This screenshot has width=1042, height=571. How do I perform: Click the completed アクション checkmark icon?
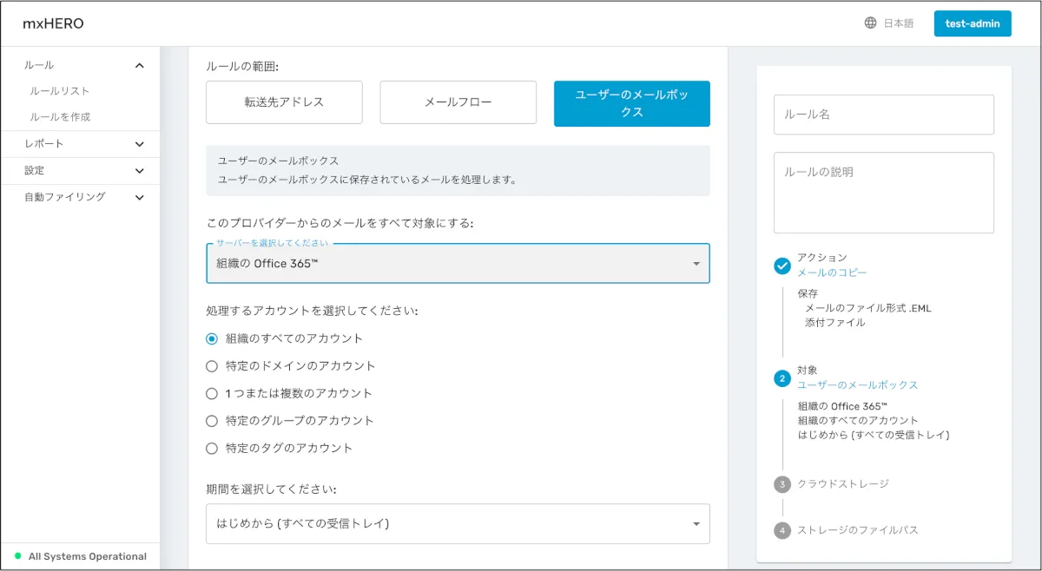coord(782,266)
